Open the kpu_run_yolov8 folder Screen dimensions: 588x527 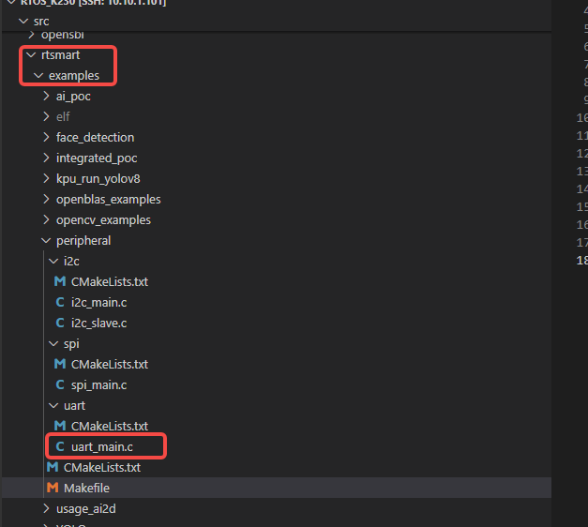pos(98,178)
